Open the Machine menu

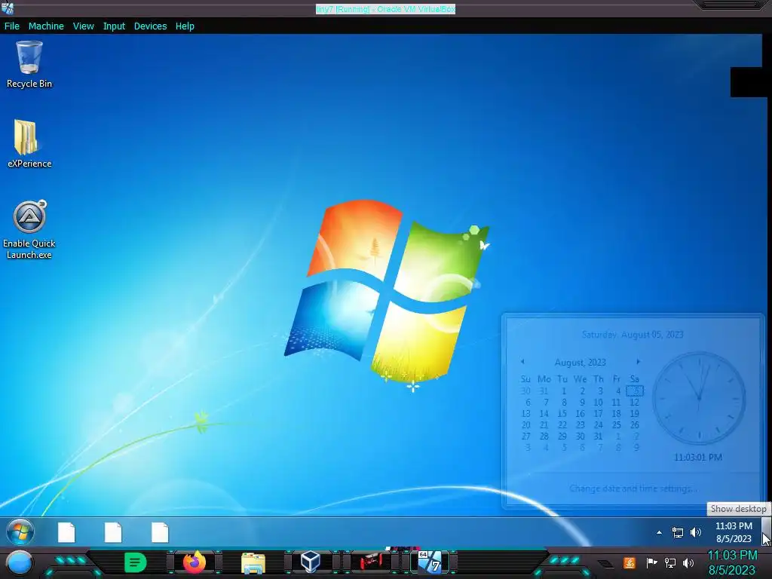(x=46, y=26)
